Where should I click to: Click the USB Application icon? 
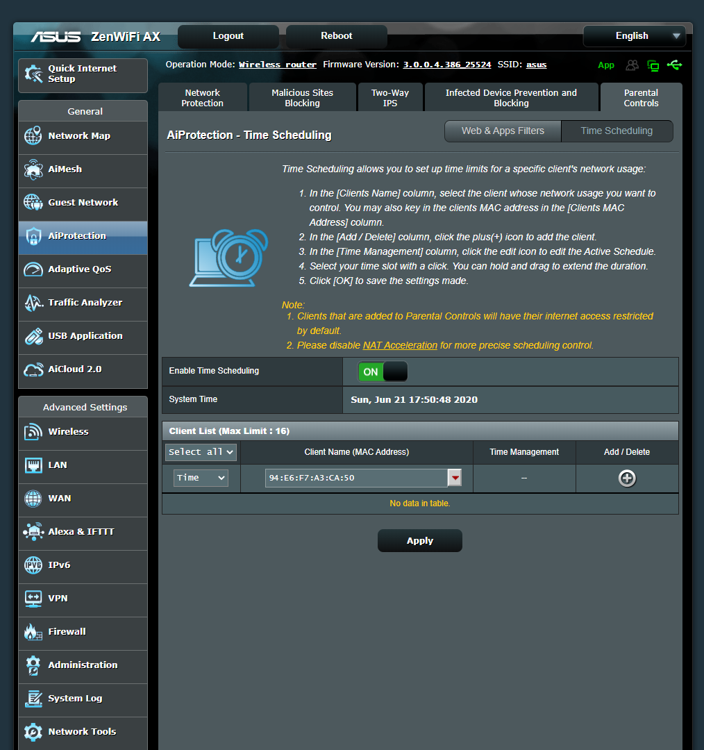click(33, 336)
